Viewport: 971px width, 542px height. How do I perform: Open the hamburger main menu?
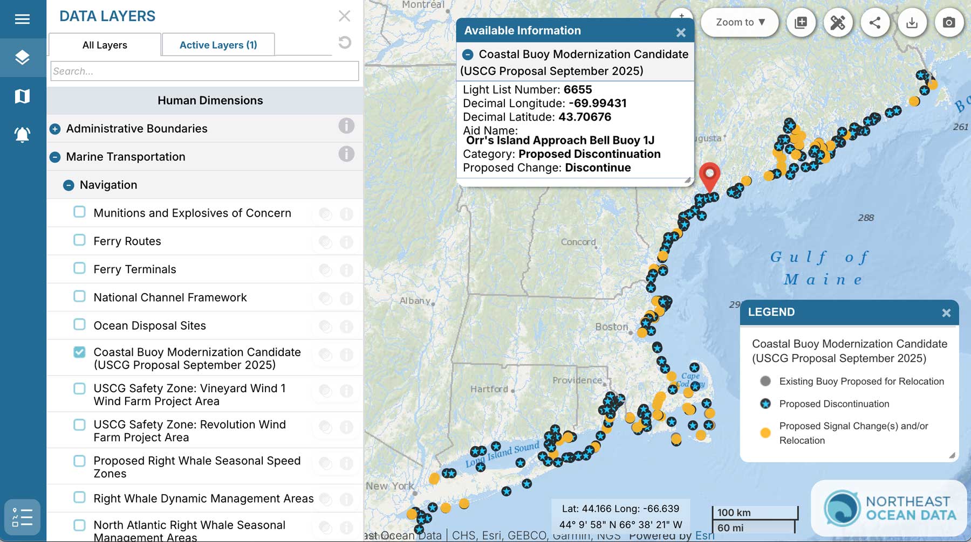pyautogui.click(x=22, y=19)
